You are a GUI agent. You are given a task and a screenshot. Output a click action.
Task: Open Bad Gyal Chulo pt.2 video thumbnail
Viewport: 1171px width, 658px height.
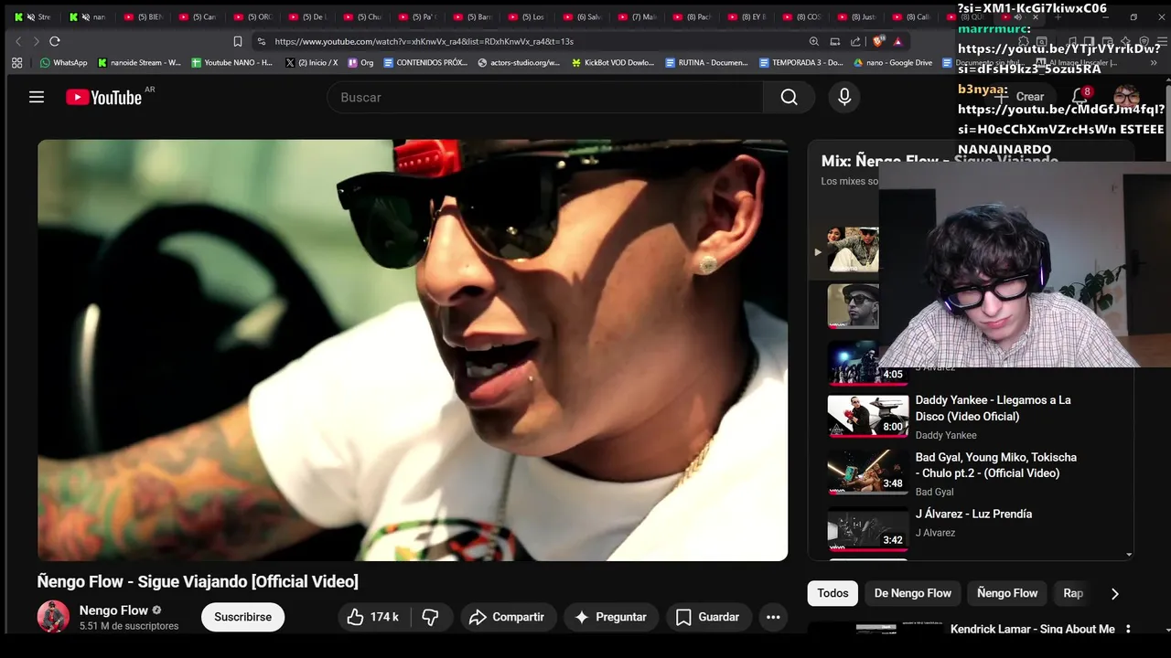(867, 472)
